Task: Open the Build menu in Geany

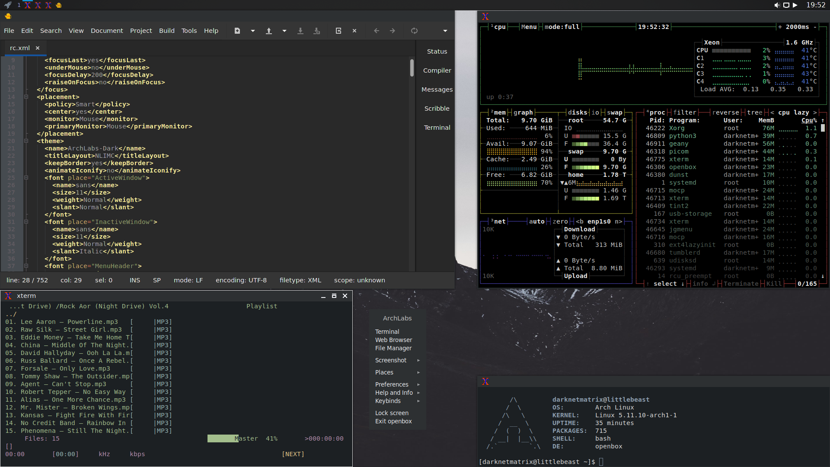Action: click(x=167, y=31)
